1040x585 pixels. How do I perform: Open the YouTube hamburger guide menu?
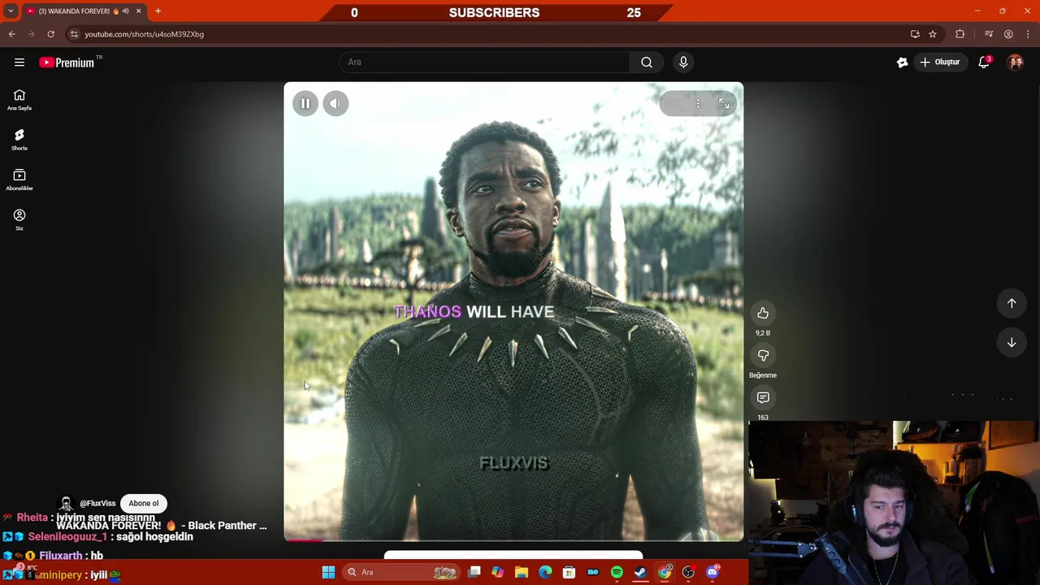(19, 63)
